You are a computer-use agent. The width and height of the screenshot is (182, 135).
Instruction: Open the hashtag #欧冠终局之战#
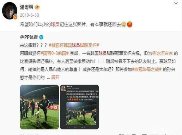click(147, 69)
